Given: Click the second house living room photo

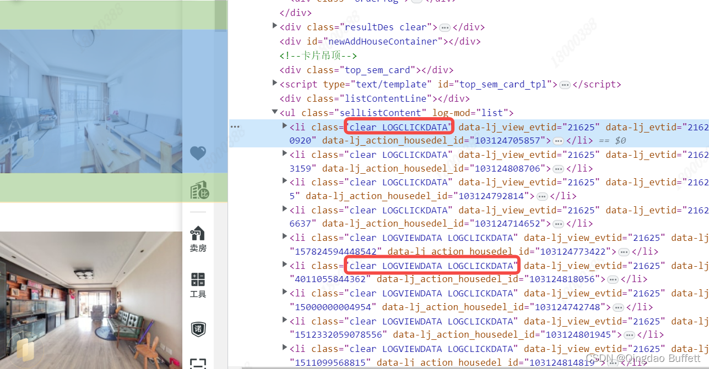Looking at the screenshot, I should [91, 300].
